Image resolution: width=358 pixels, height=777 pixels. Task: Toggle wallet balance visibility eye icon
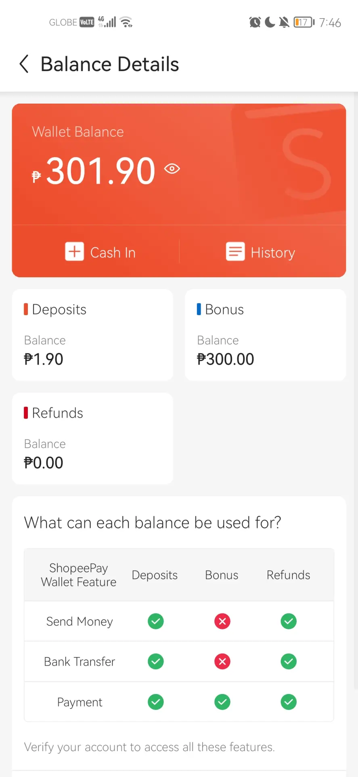click(172, 168)
